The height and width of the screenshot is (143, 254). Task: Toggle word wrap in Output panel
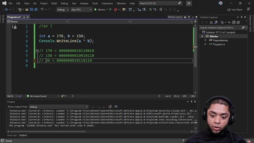pos(116,106)
